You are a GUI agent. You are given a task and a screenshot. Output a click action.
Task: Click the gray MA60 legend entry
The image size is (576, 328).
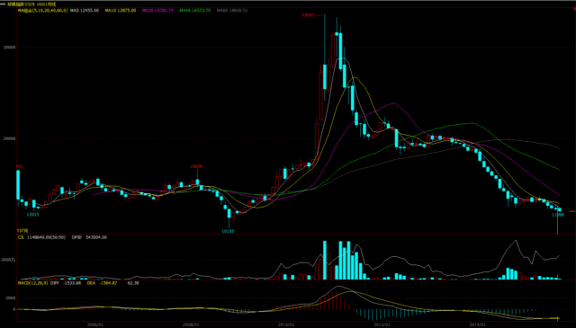point(232,10)
